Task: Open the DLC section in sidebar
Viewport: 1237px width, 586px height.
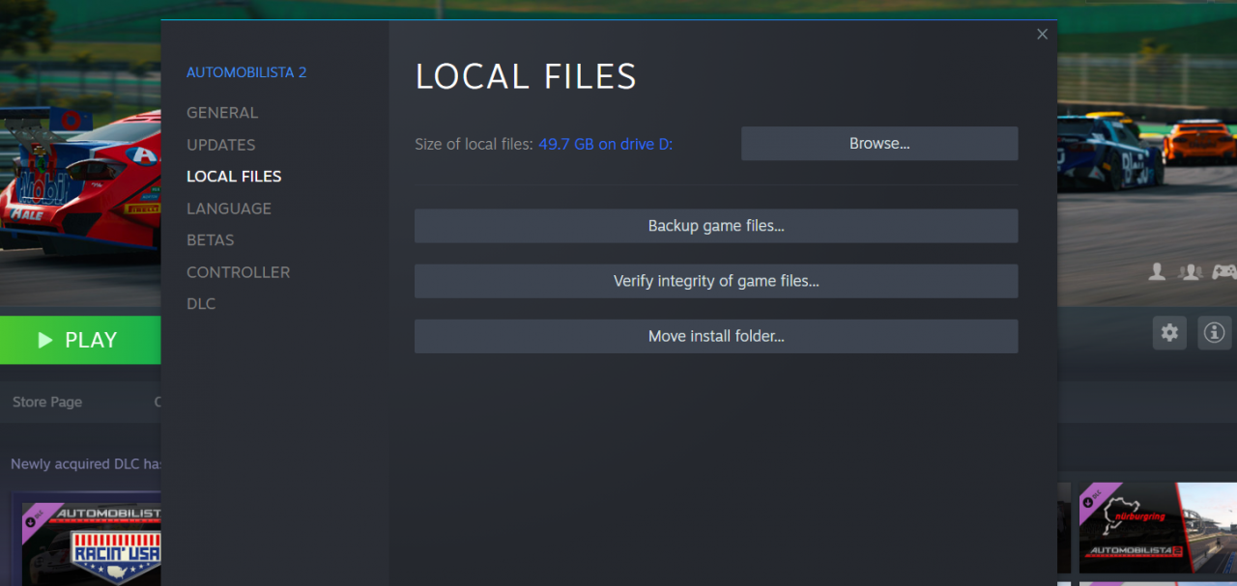Action: [x=201, y=304]
